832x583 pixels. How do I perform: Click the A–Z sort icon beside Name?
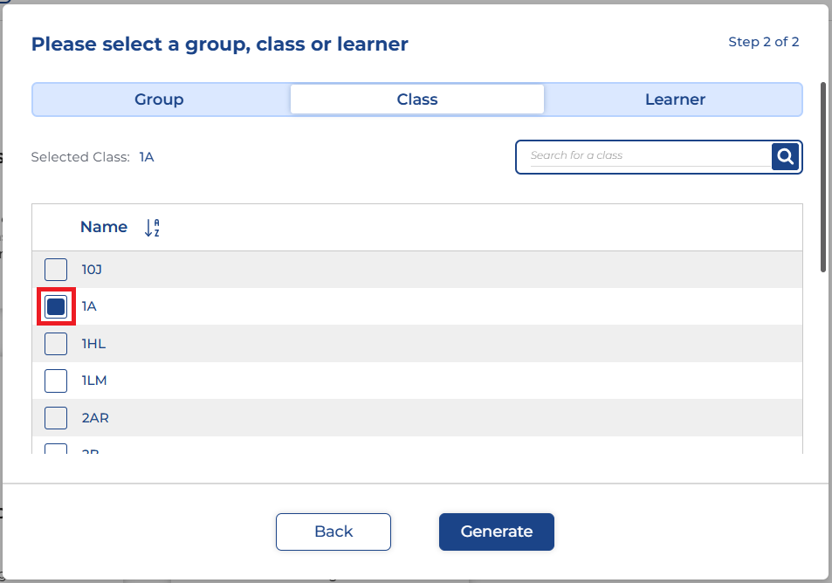click(x=152, y=228)
